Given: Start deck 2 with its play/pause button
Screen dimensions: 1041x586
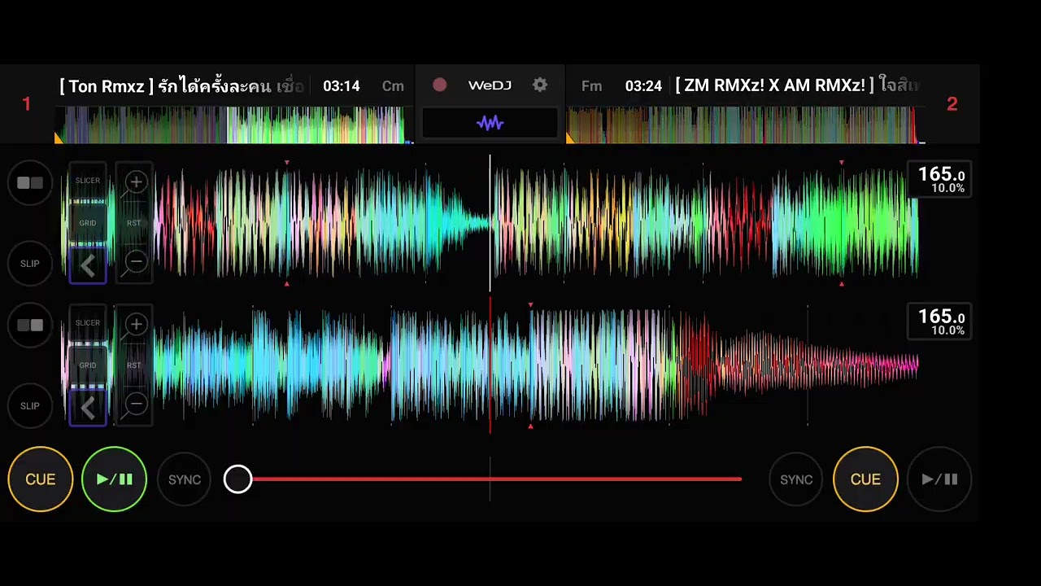Looking at the screenshot, I should click(x=939, y=479).
